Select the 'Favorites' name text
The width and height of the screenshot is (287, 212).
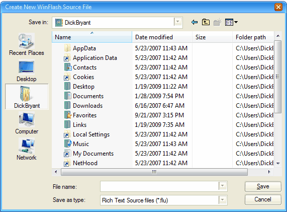click(84, 115)
